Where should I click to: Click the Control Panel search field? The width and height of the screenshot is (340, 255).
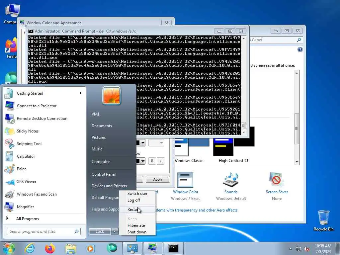point(276,40)
